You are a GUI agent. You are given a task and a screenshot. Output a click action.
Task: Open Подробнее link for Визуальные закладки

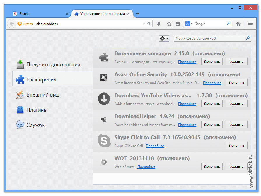187,62
